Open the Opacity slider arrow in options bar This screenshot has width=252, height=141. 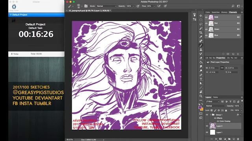133,6
